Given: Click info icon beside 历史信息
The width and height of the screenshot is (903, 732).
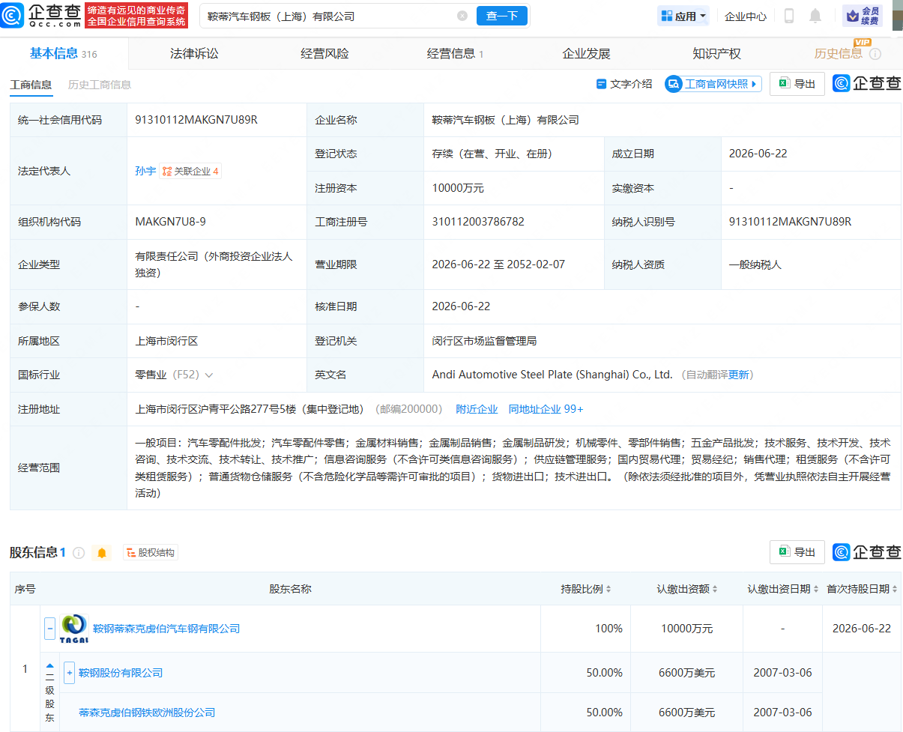Looking at the screenshot, I should [875, 54].
